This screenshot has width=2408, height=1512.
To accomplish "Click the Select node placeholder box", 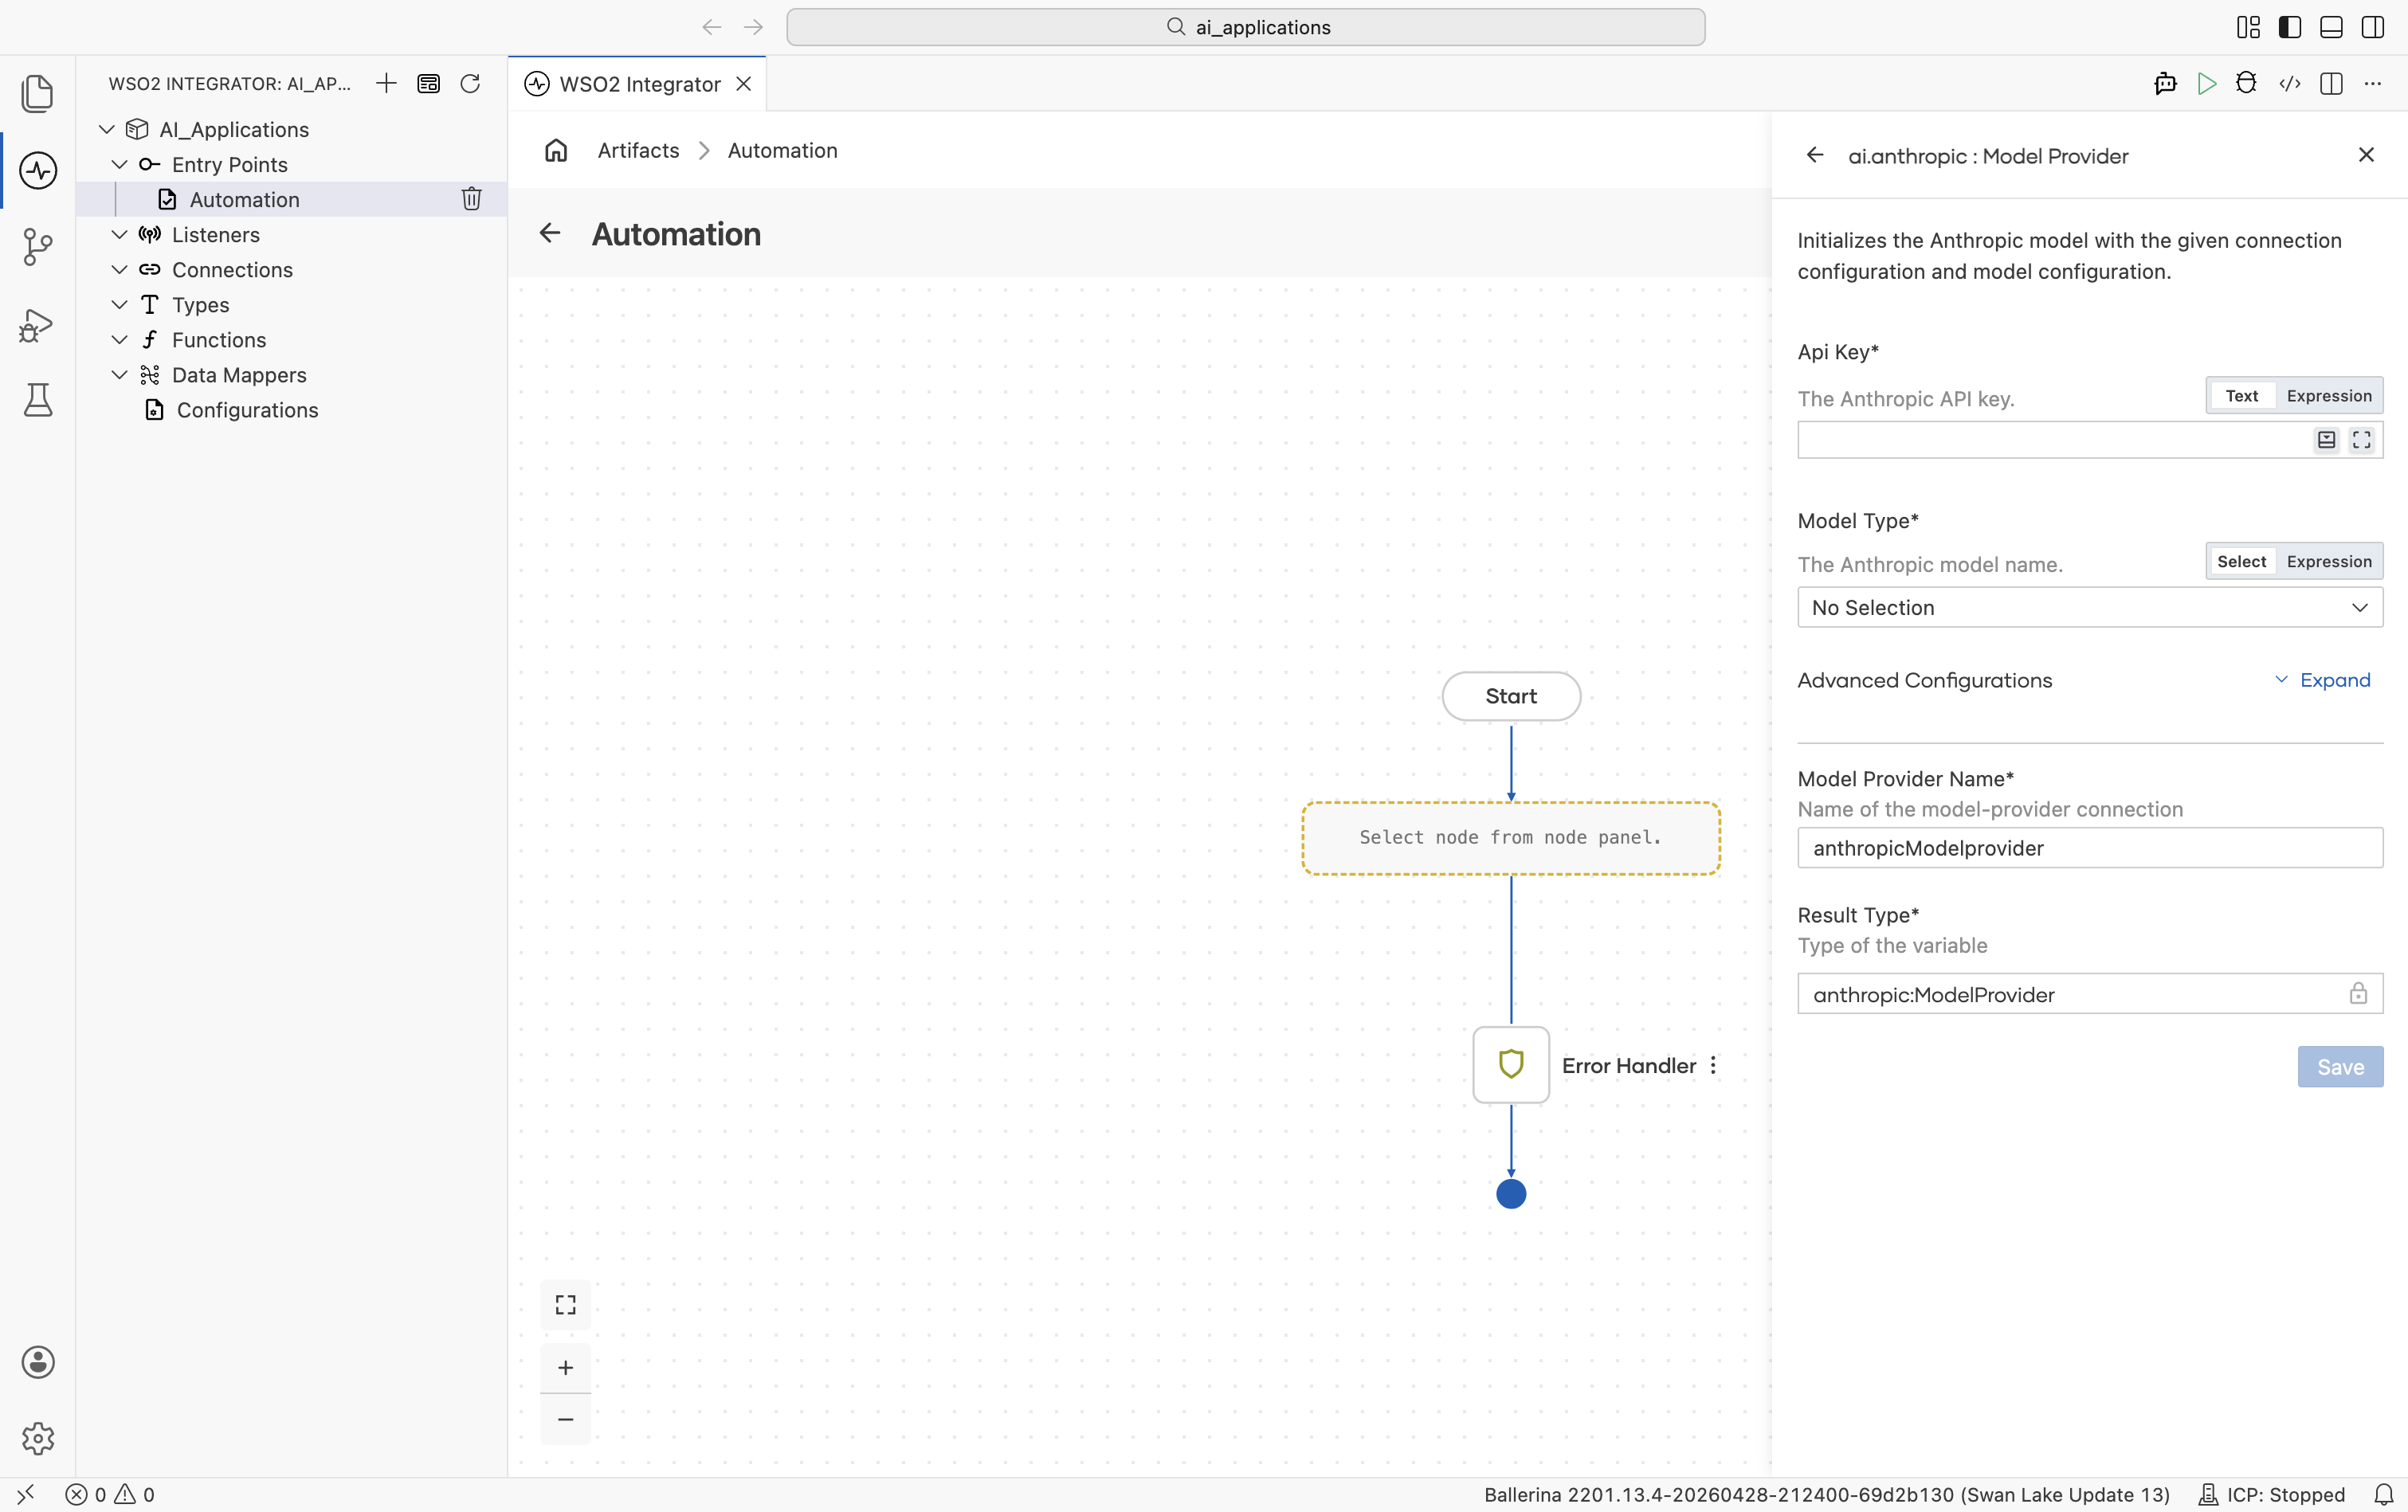I will pyautogui.click(x=1510, y=837).
